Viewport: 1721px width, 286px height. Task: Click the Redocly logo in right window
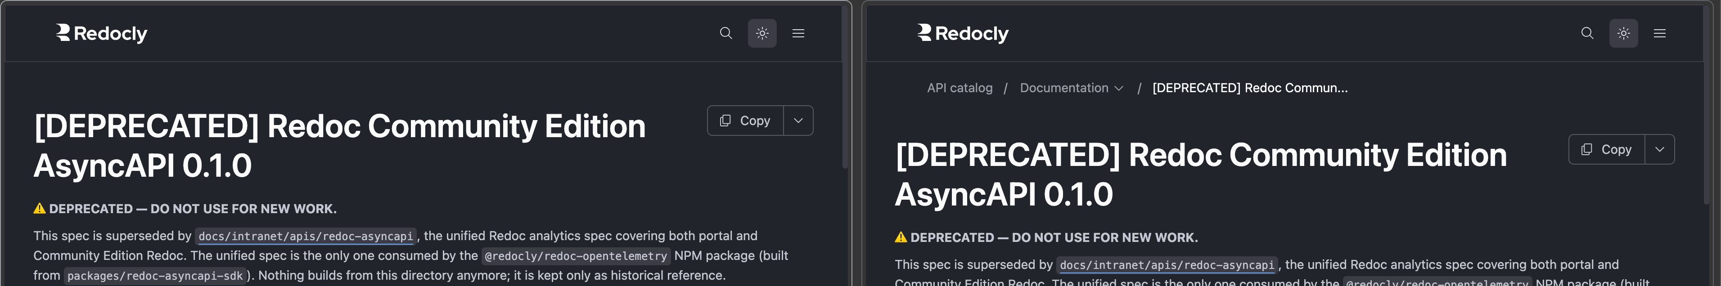coord(963,33)
